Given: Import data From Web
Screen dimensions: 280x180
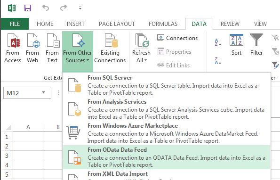Looking at the screenshot, I should 32,48.
